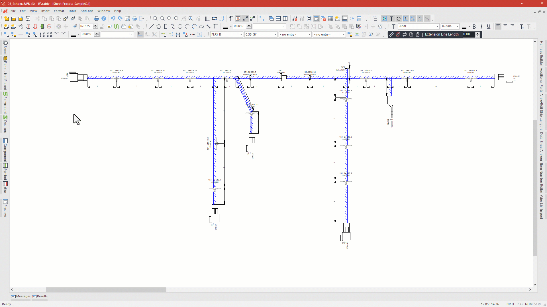Enable center text alignment
The width and height of the screenshot is (547, 307).
coord(505,26)
